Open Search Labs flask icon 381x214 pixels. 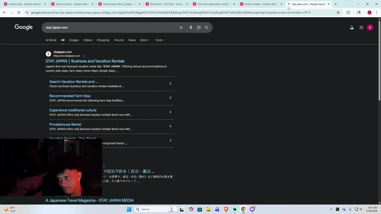pyautogui.click(x=352, y=27)
